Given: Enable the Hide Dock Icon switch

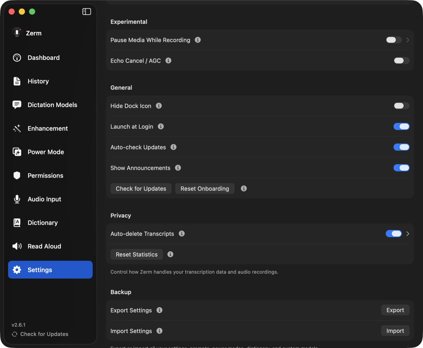Looking at the screenshot, I should pos(402,106).
